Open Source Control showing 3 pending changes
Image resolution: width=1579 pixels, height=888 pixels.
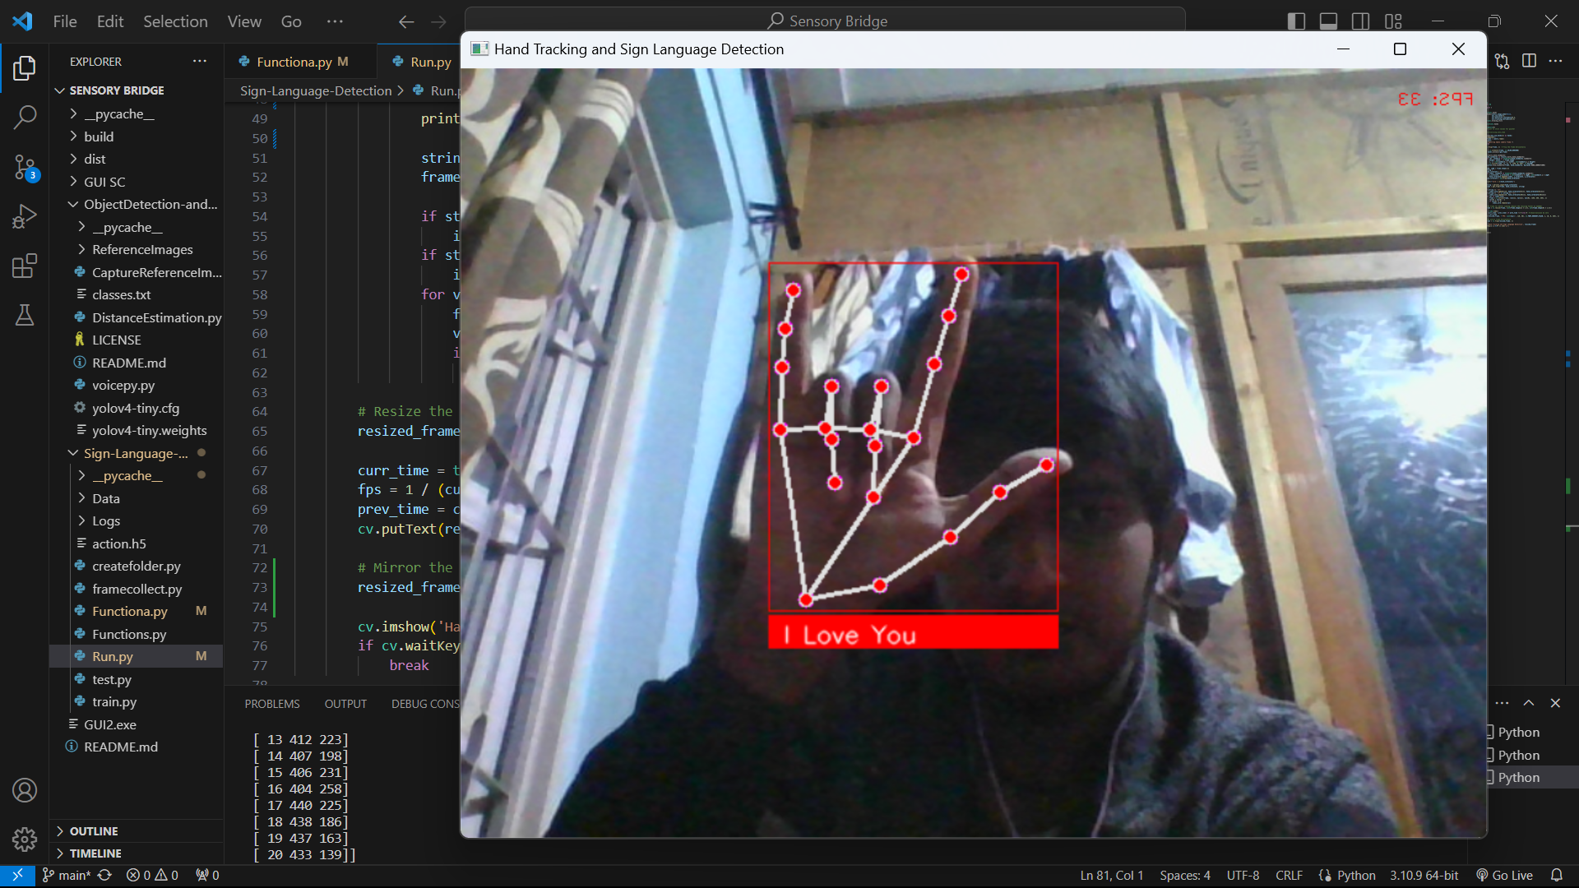click(x=25, y=168)
